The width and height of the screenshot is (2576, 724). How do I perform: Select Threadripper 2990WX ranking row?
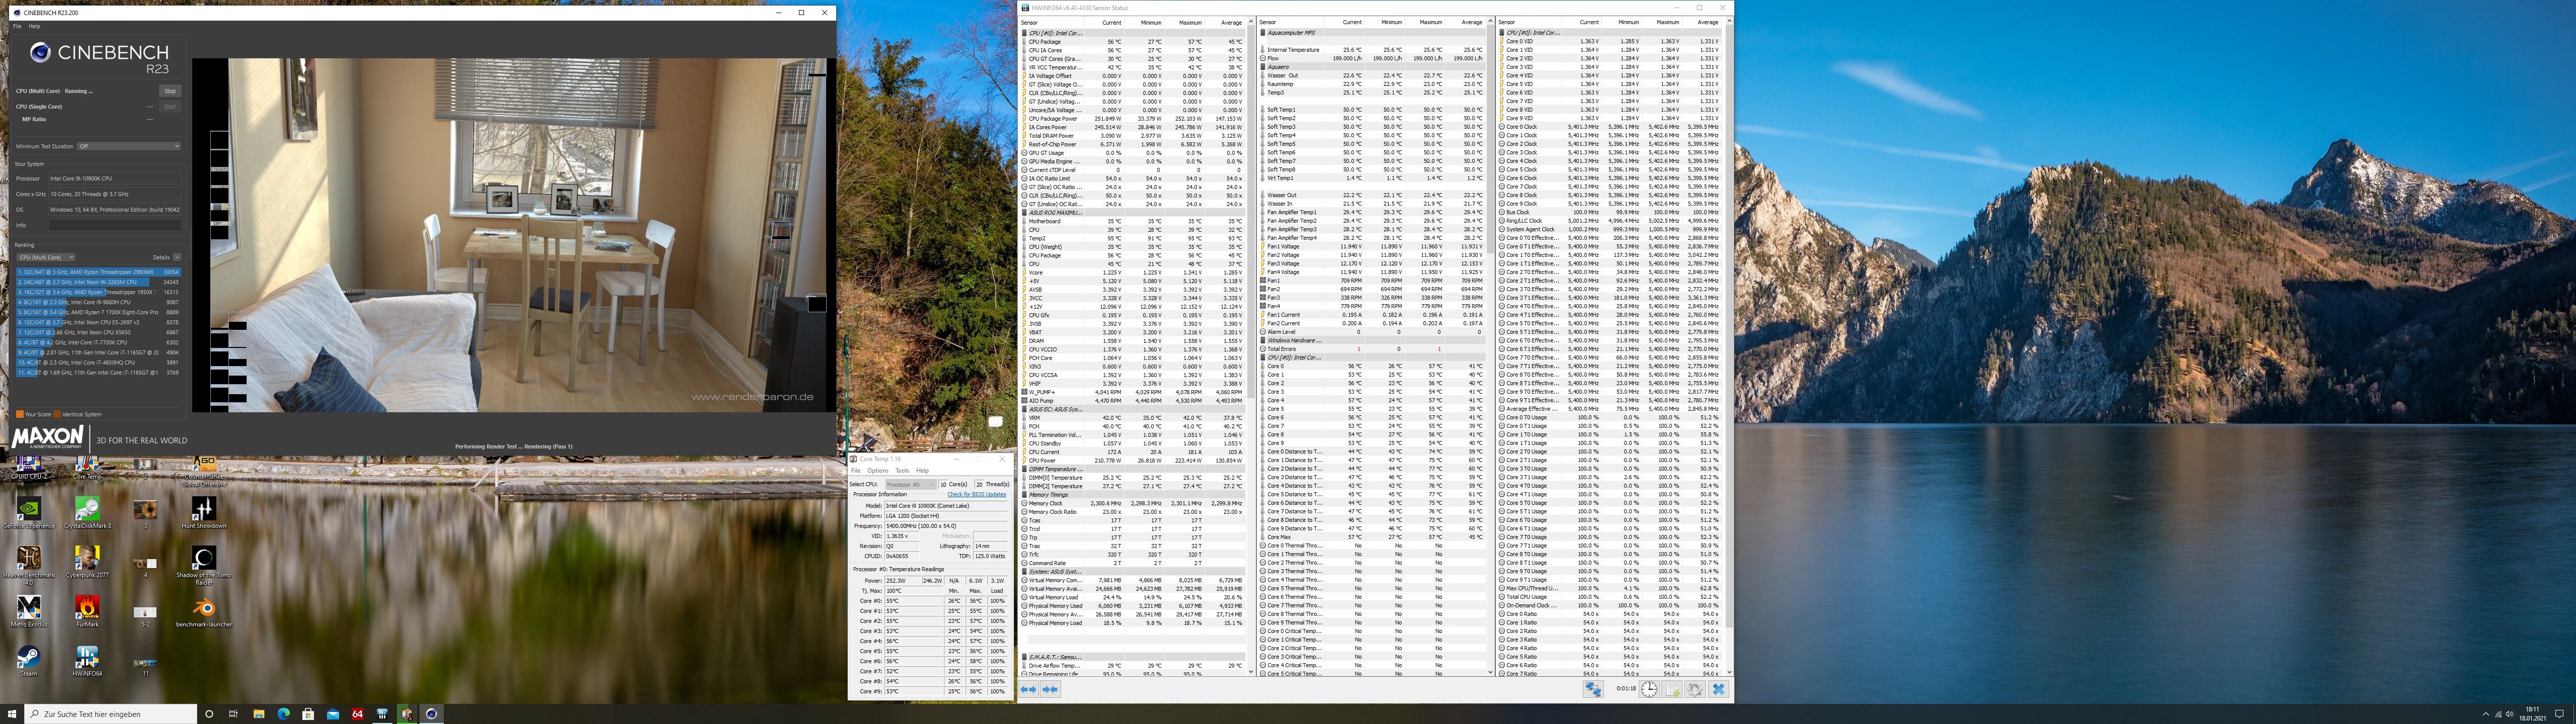98,272
